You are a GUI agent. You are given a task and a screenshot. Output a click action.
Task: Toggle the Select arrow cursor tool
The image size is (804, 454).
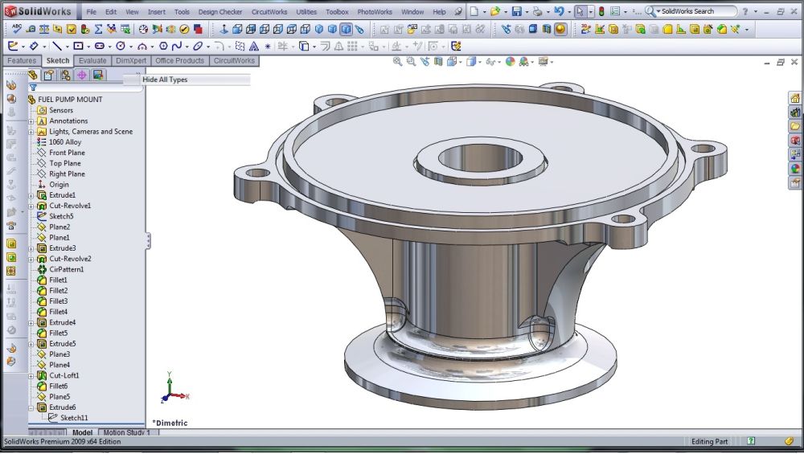coord(580,11)
